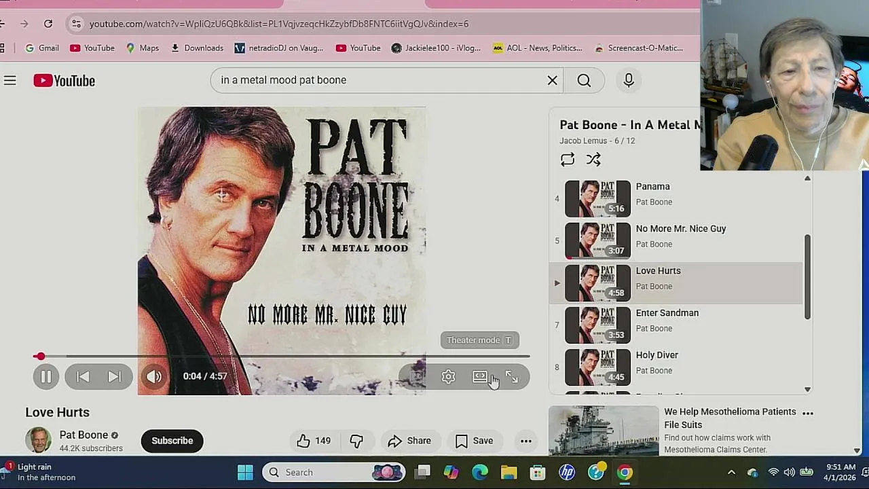Pause the video with the pause button
869x489 pixels.
coord(46,376)
